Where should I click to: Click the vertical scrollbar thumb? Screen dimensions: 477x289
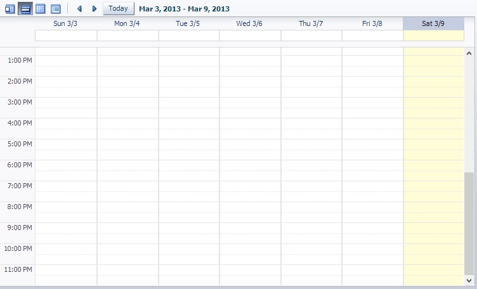click(469, 224)
